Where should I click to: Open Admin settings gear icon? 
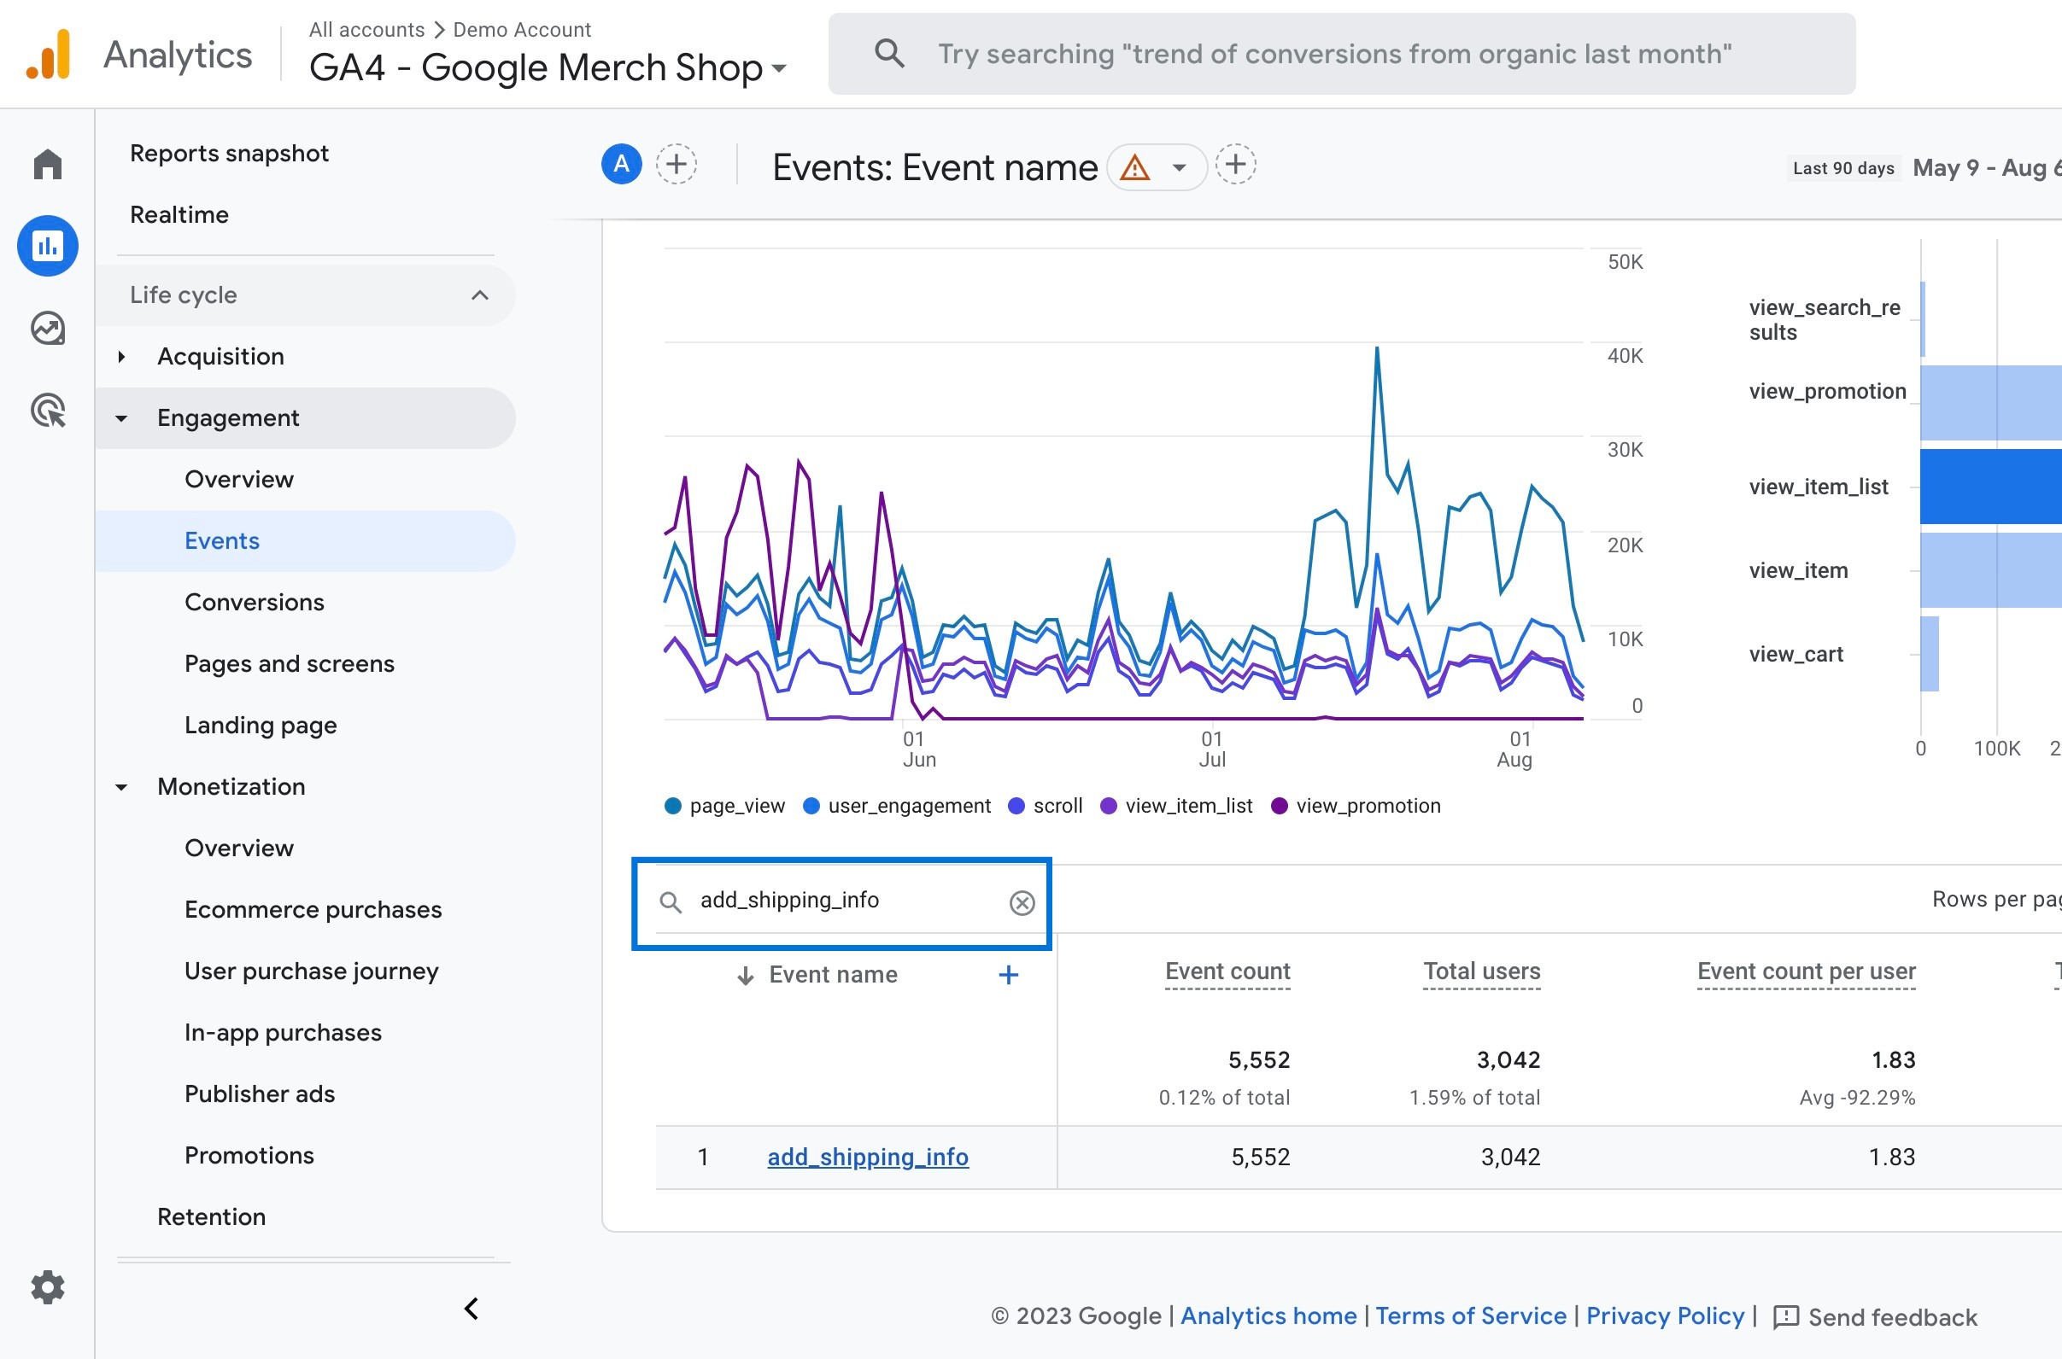(48, 1287)
